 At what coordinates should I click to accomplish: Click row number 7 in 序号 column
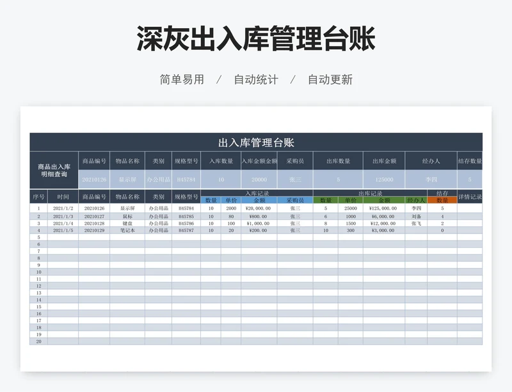point(38,251)
